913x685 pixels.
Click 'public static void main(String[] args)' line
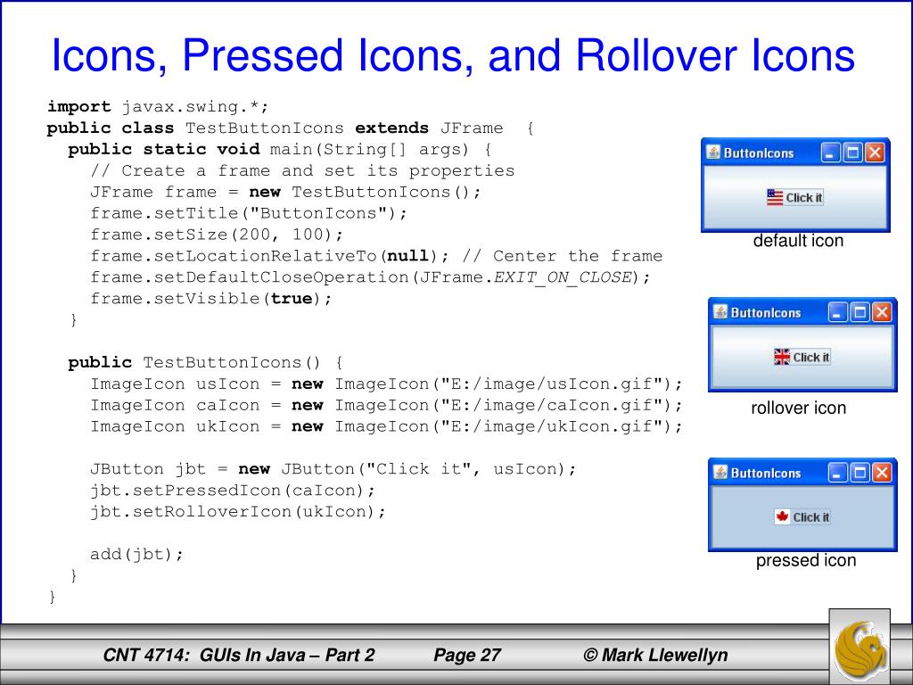coord(279,150)
